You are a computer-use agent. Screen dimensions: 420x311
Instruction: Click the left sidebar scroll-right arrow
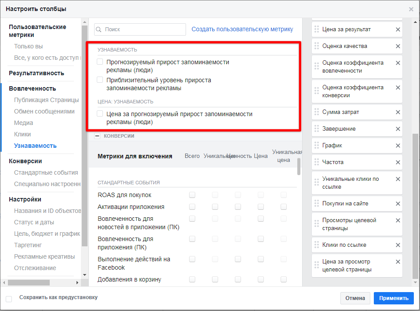[78, 282]
